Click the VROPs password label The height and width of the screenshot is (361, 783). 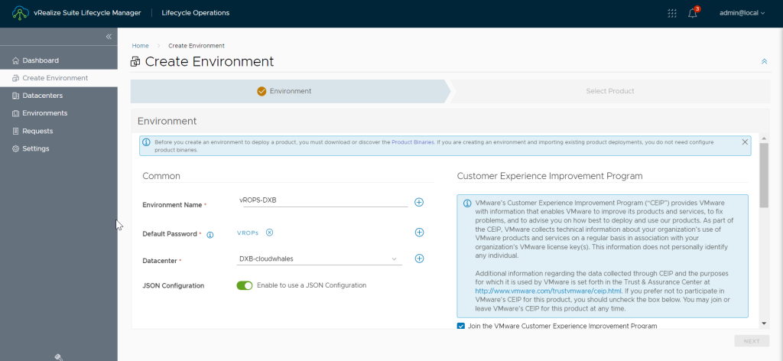[x=248, y=233]
